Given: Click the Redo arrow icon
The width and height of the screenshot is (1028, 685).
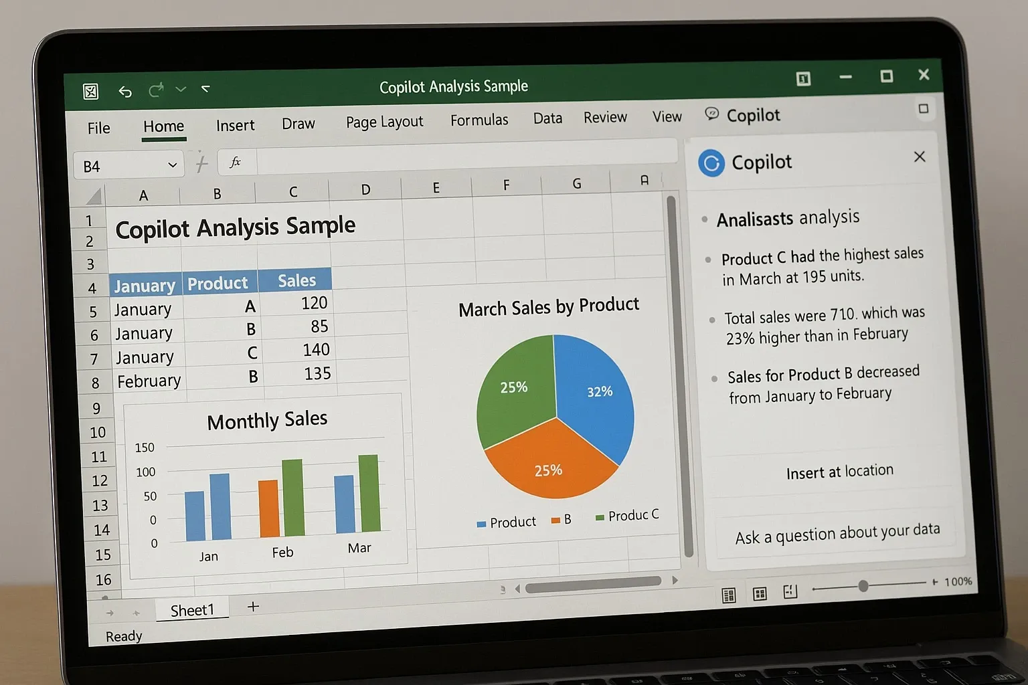Looking at the screenshot, I should pos(156,90).
